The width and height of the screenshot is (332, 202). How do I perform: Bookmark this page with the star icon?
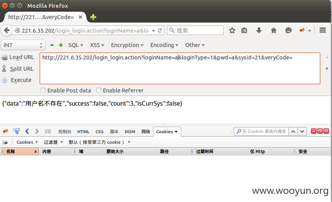click(232, 30)
